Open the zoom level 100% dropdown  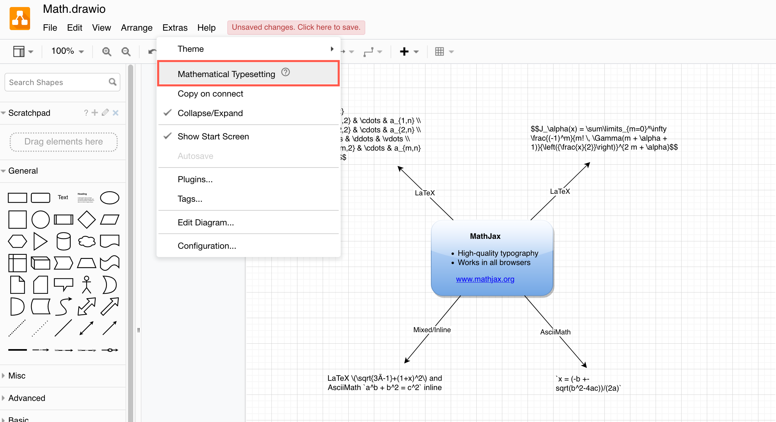click(67, 51)
